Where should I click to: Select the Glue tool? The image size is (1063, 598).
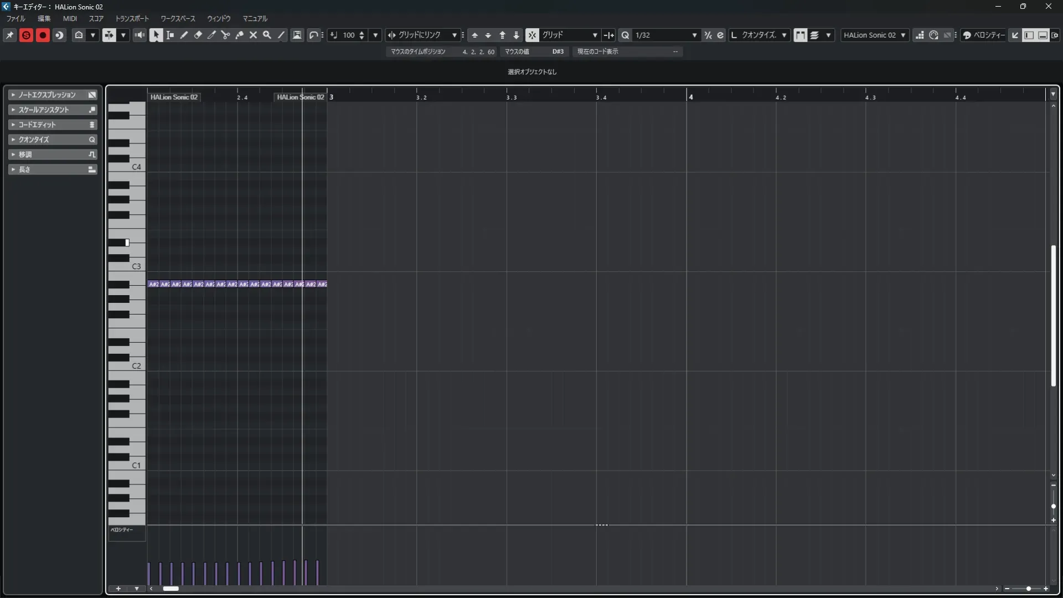(239, 35)
